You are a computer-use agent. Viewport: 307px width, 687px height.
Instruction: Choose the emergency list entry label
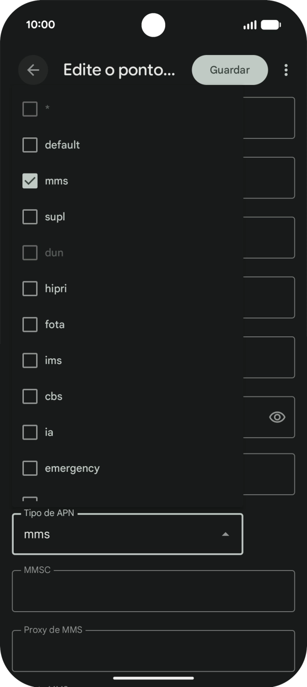coord(72,468)
